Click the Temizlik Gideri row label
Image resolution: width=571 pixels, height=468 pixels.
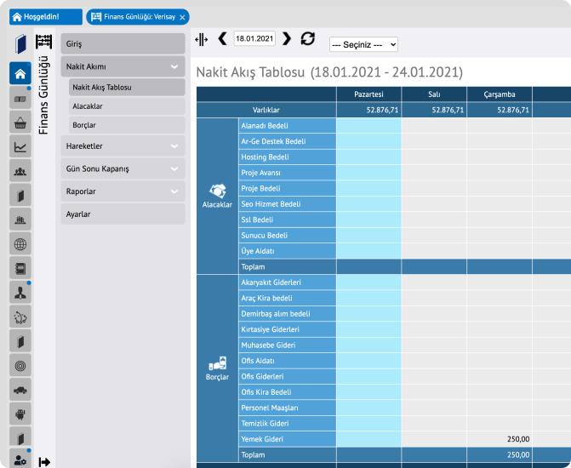click(x=287, y=423)
